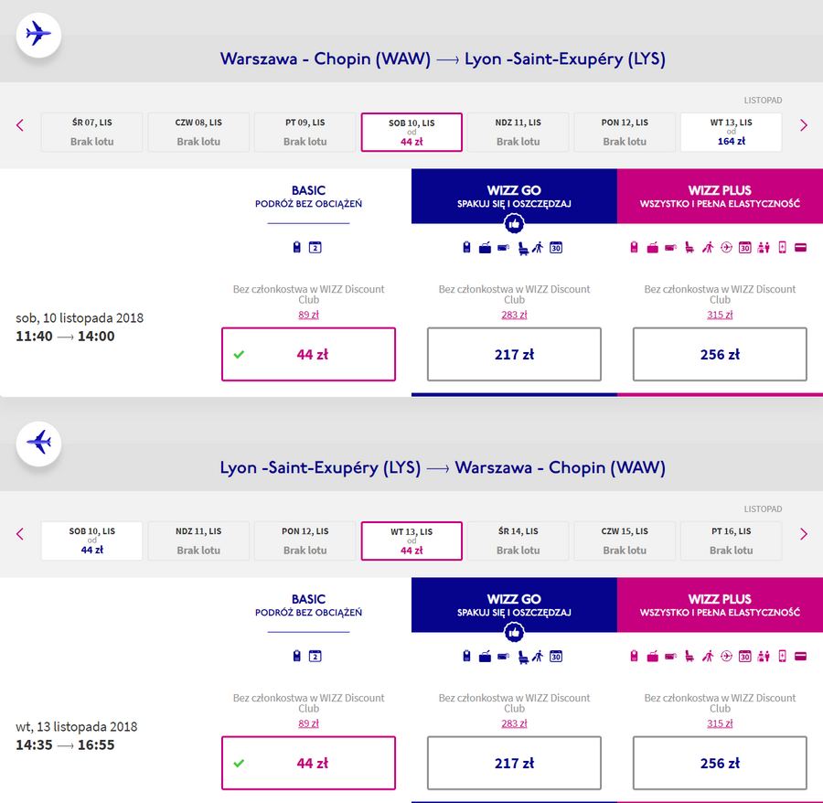Select outbound WIZZ GO fare 217 zł
Screen dimensions: 823x803
514,354
